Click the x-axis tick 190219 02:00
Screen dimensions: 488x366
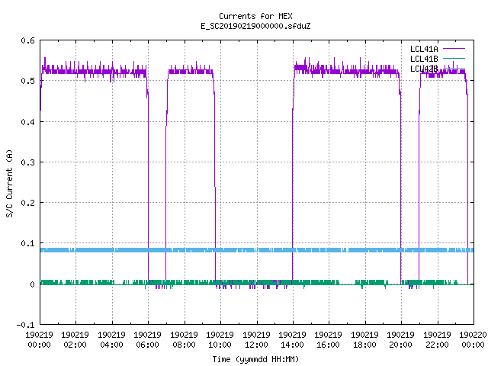click(x=75, y=339)
